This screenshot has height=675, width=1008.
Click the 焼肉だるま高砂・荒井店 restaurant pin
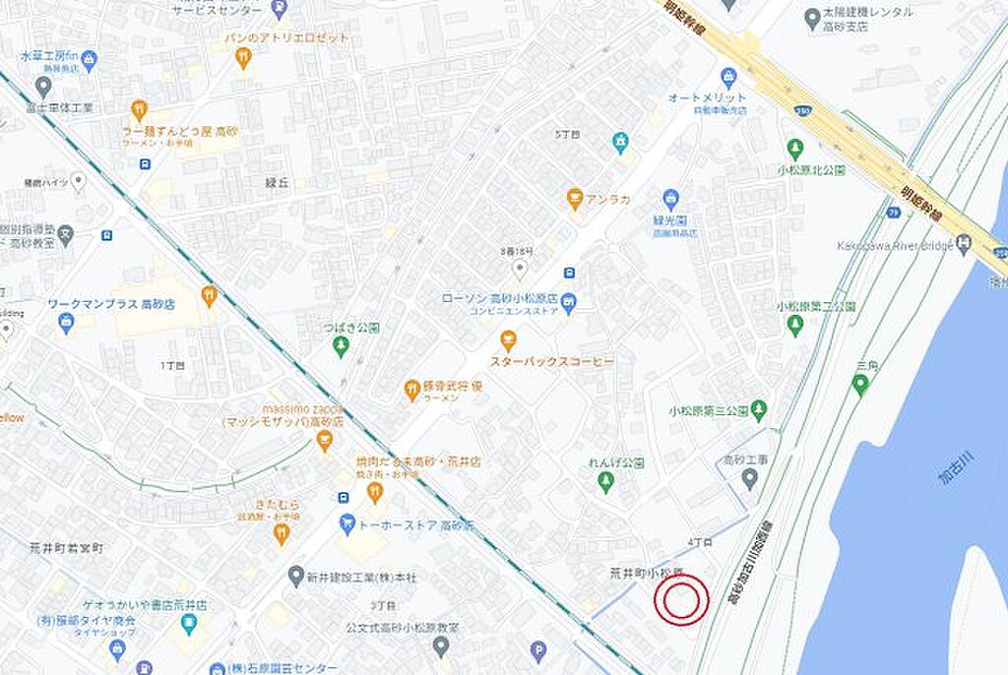(x=375, y=493)
